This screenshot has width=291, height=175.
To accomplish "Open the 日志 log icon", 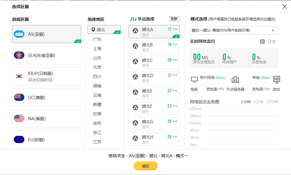I will point(262,42).
